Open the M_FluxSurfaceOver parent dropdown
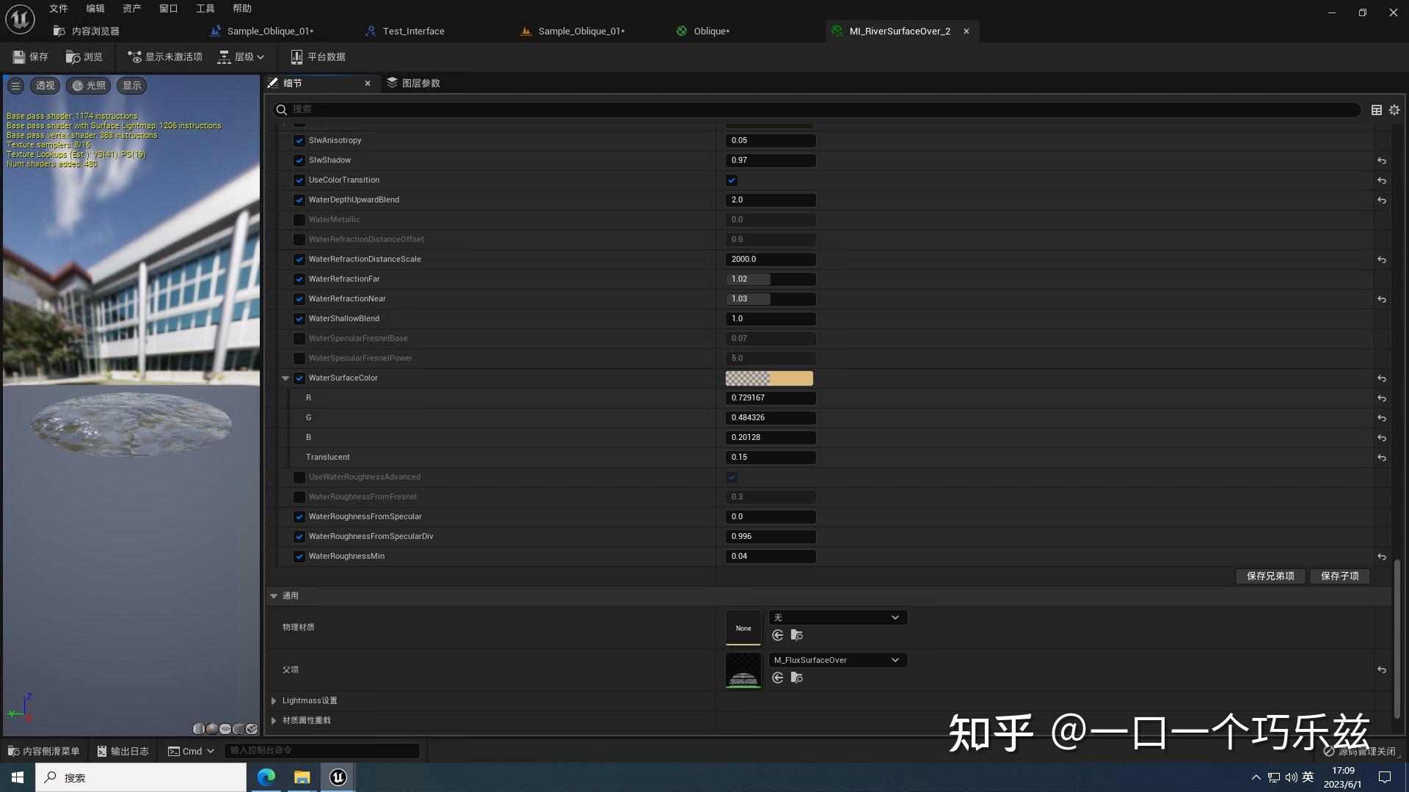 [x=837, y=660]
